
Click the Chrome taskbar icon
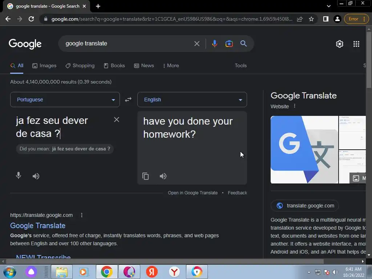106,272
